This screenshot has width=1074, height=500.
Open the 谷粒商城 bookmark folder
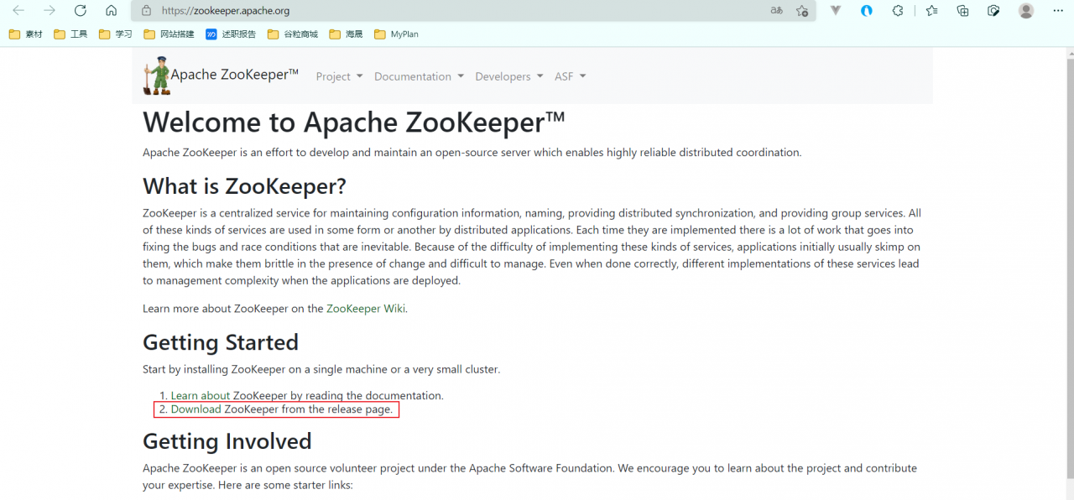(x=293, y=34)
